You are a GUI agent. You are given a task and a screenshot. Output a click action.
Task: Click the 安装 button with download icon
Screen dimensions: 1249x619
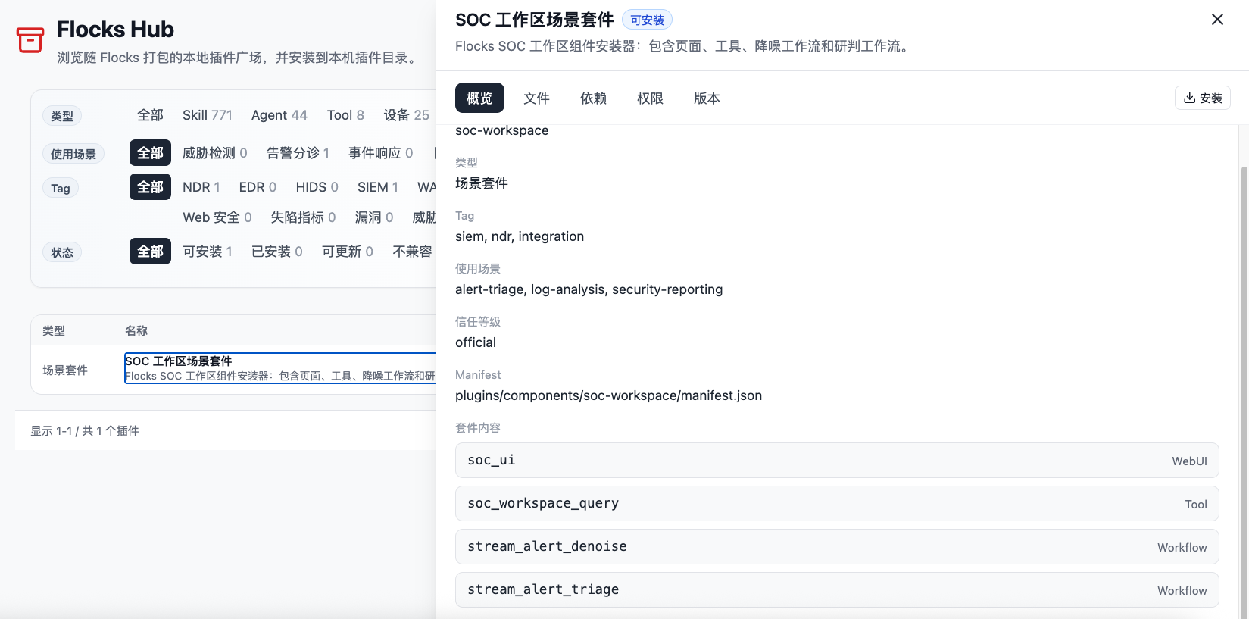coord(1203,98)
